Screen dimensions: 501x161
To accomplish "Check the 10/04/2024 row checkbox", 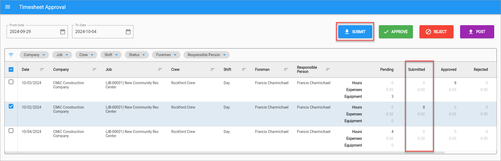I will pyautogui.click(x=11, y=131).
